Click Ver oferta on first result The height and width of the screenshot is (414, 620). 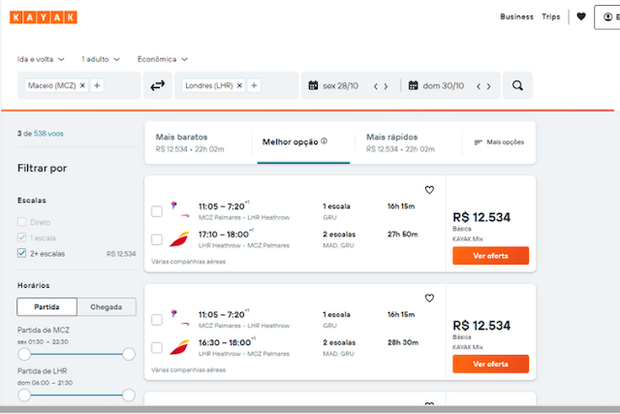[491, 256]
